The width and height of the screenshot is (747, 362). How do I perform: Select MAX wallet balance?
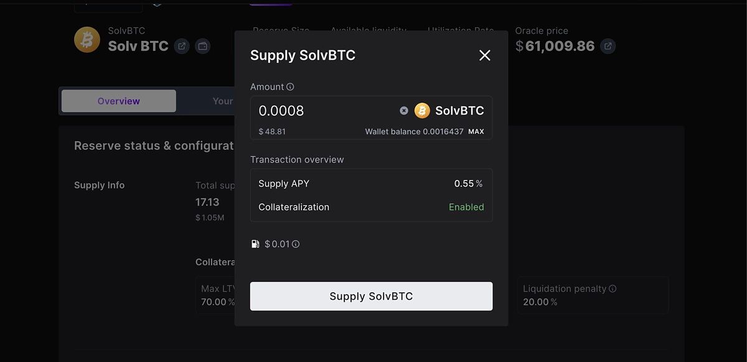476,132
